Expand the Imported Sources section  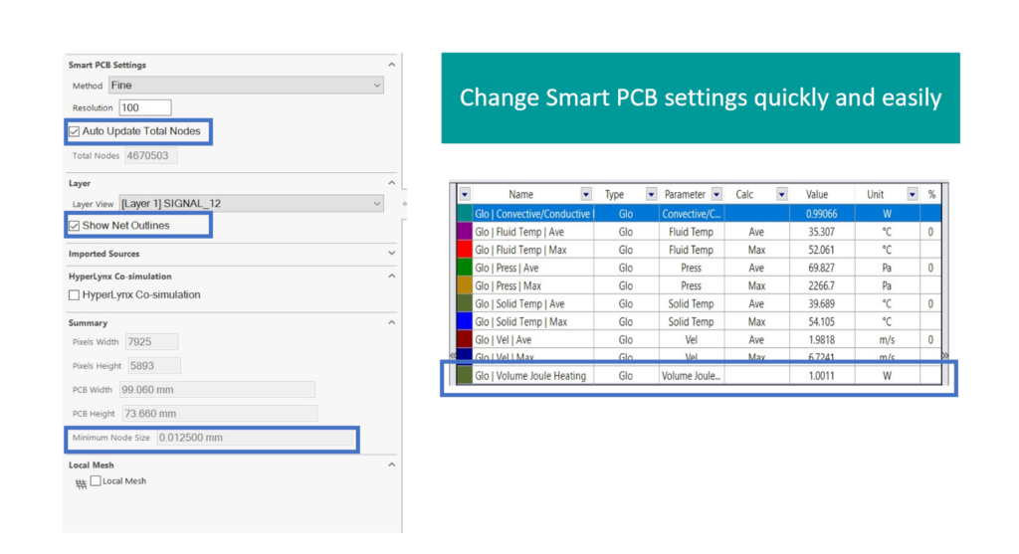[x=391, y=255]
